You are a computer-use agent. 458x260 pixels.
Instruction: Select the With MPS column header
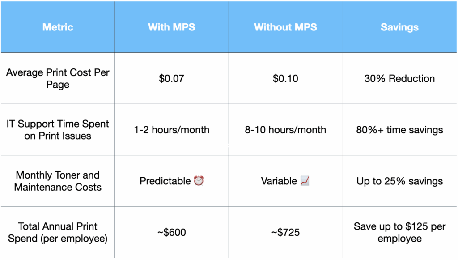[171, 27]
